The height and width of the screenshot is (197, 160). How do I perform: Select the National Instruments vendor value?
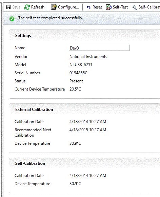[x=88, y=57]
